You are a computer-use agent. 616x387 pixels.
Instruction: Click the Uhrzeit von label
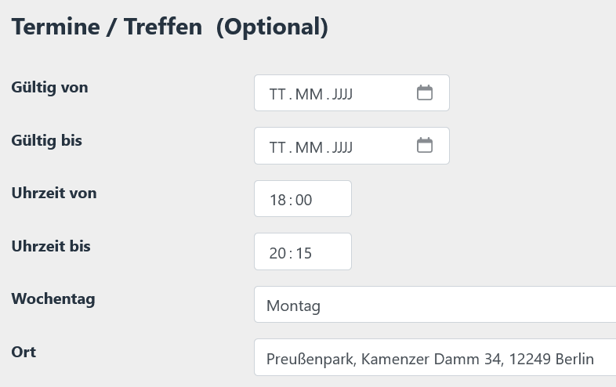pos(54,193)
